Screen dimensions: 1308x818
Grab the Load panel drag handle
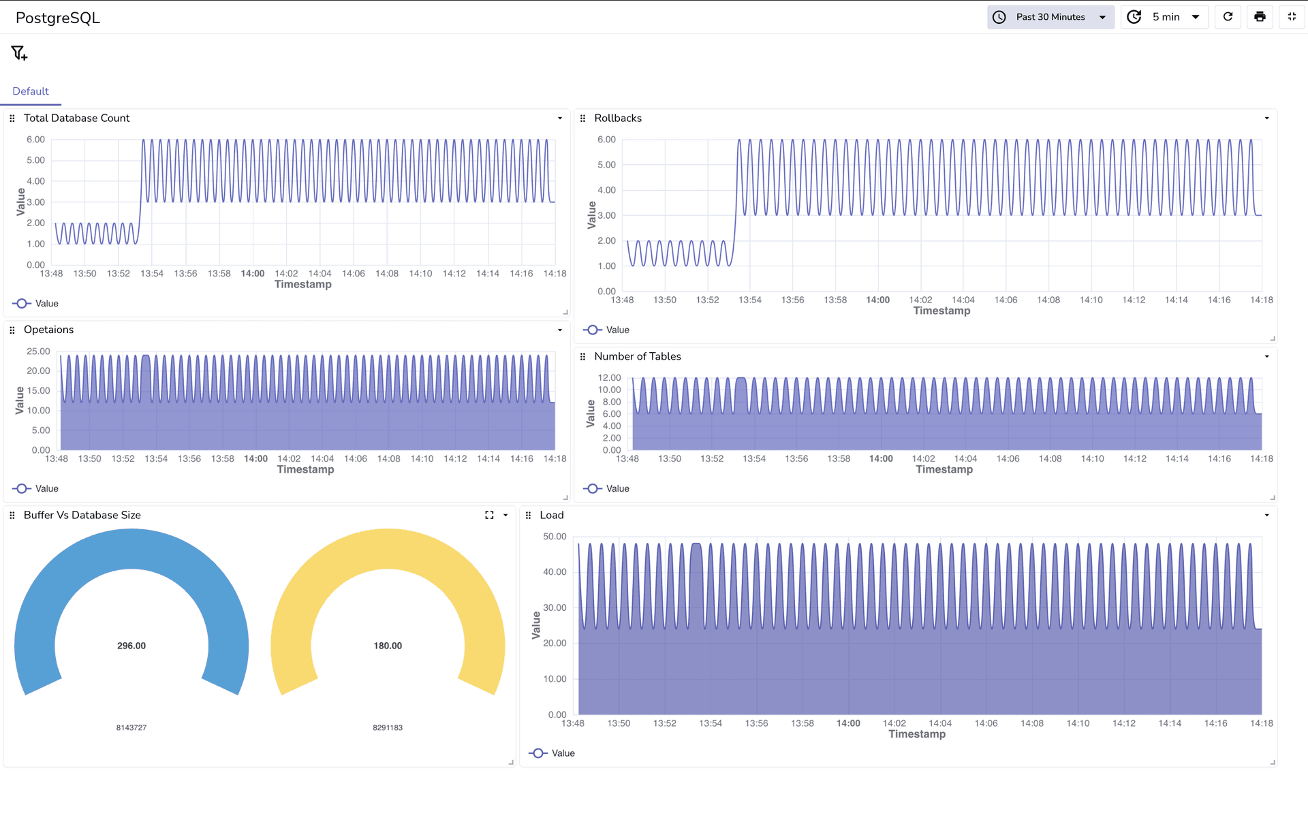(529, 516)
